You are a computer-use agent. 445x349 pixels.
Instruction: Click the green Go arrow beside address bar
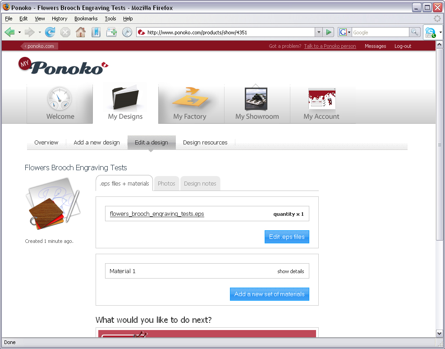(x=329, y=32)
